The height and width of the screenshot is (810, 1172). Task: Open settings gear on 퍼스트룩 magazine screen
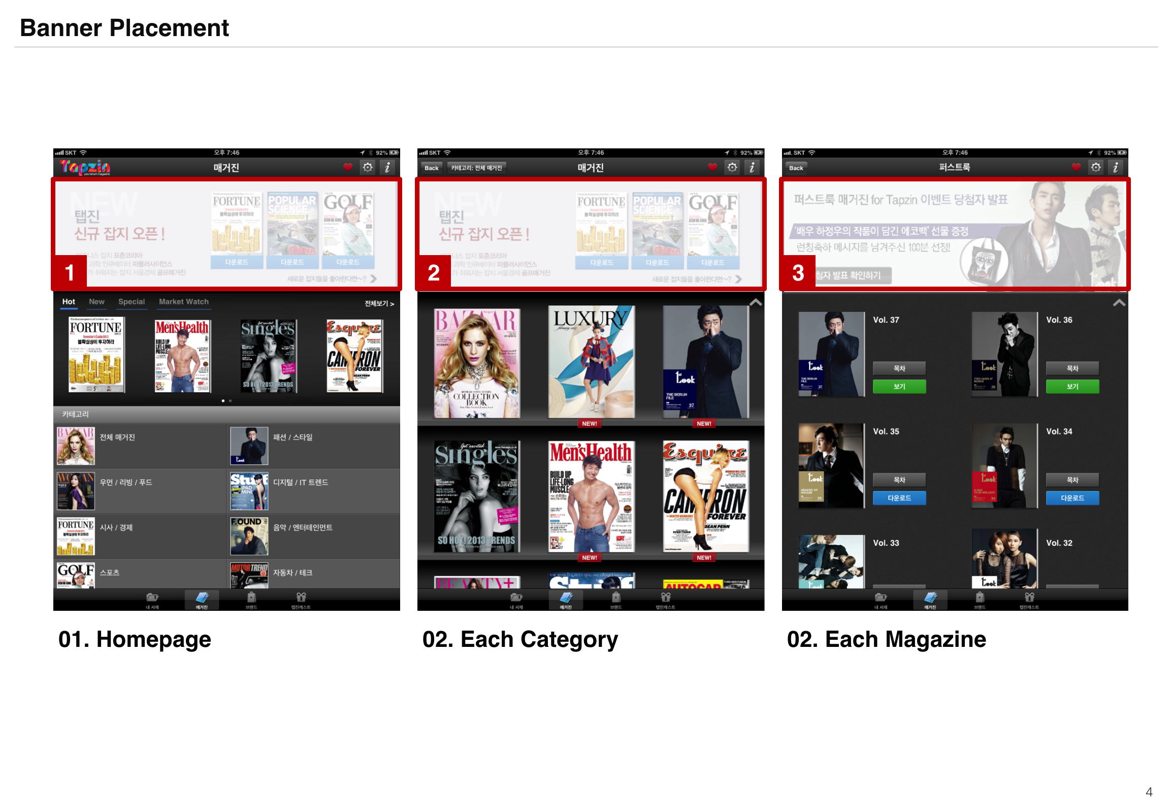click(1096, 167)
